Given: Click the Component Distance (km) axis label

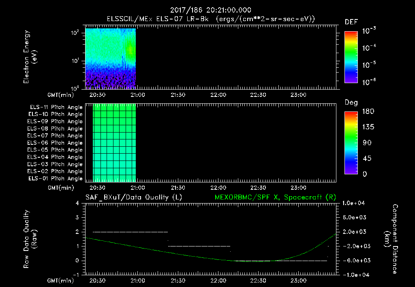Looking at the screenshot, I should pos(391,239).
